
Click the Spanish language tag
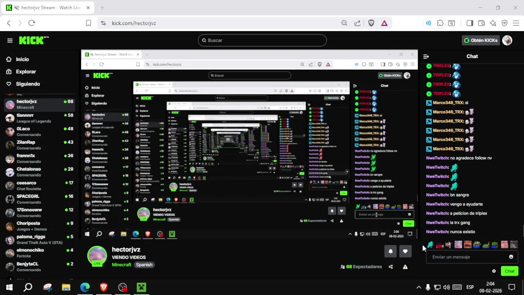pos(144,265)
